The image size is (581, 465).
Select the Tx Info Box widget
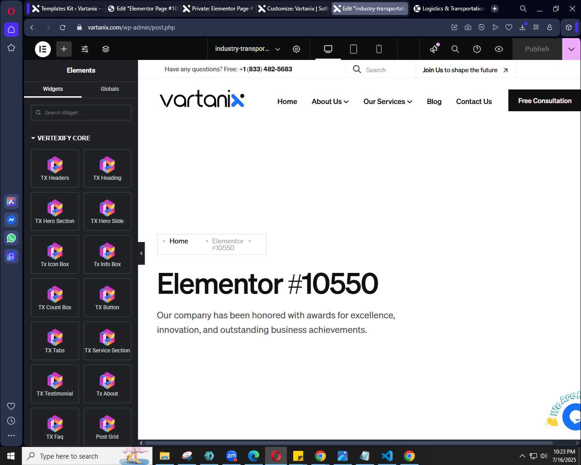pos(107,255)
